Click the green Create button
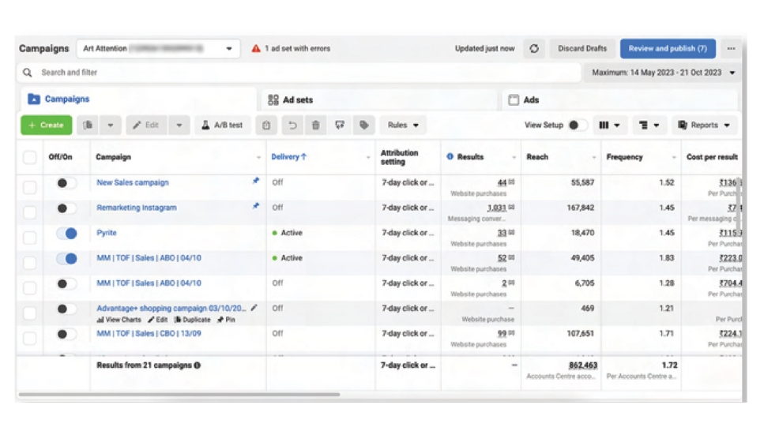This screenshot has width=764, height=442. 46,125
